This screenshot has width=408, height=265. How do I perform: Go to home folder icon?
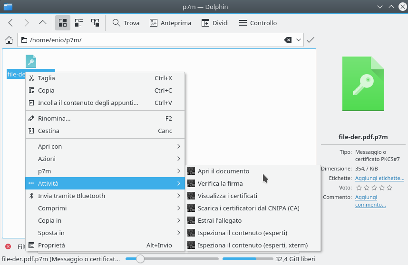pyautogui.click(x=9, y=40)
